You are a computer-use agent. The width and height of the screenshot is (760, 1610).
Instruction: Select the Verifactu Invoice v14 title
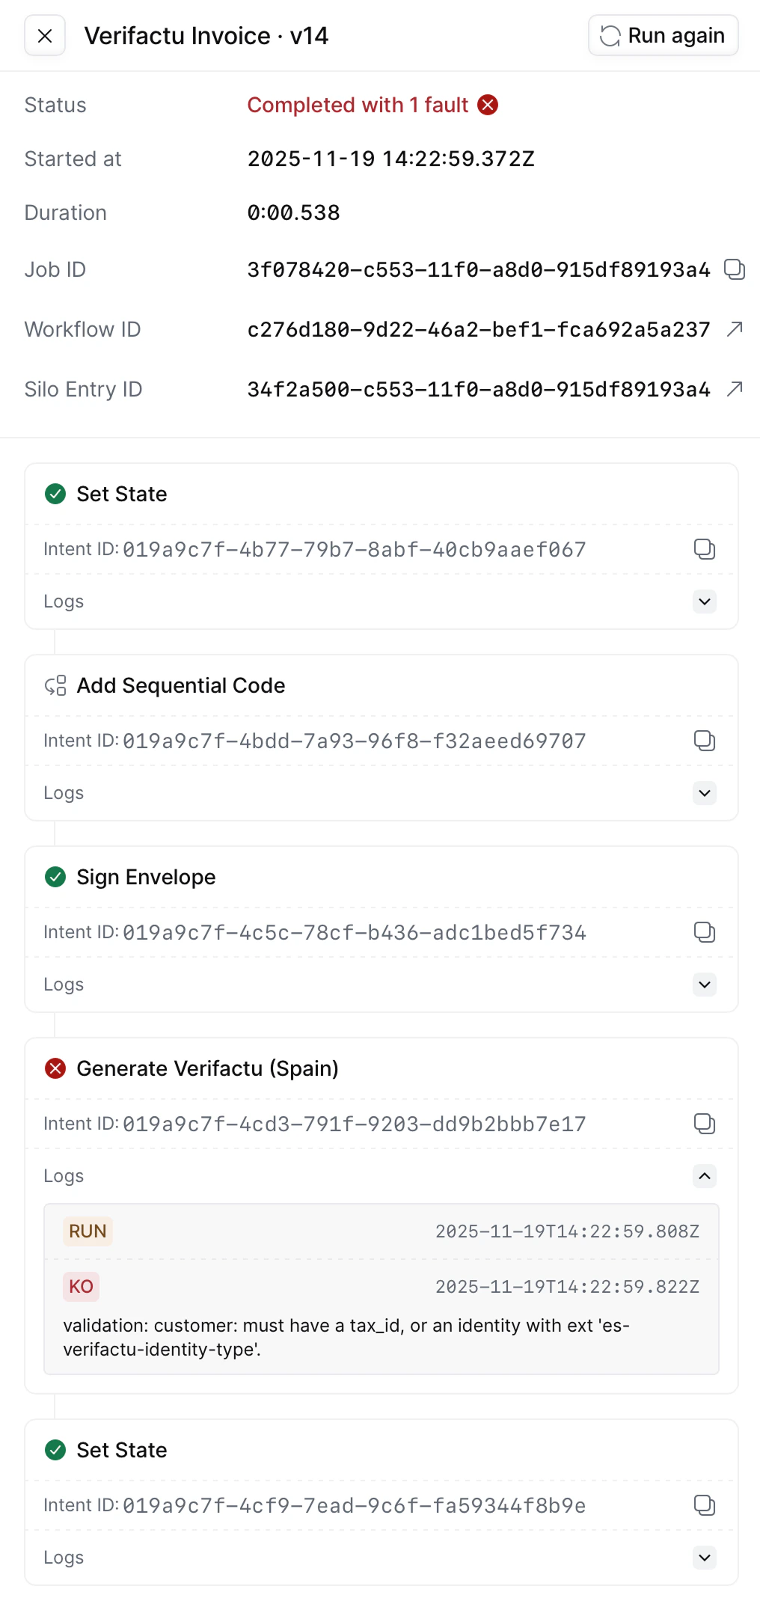coord(206,35)
